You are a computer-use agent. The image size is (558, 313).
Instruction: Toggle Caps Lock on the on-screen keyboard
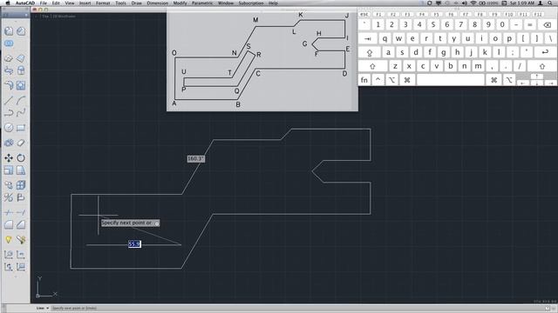[x=370, y=52]
